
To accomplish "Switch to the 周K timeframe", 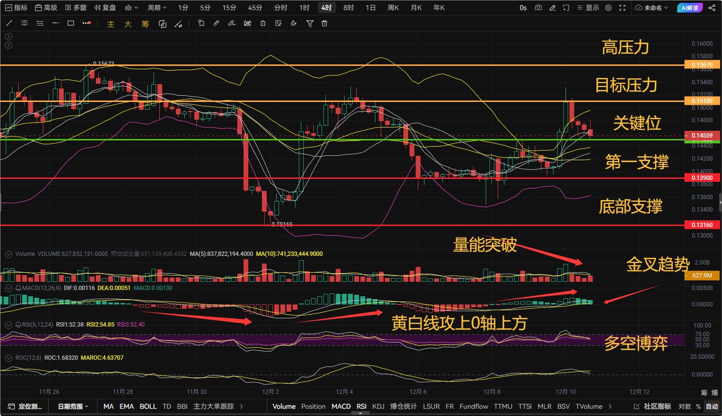I will 393,8.
